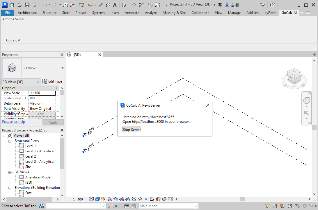318x210 pixels.
Task: Use Zoom Region in navigation bar
Action: [306, 113]
